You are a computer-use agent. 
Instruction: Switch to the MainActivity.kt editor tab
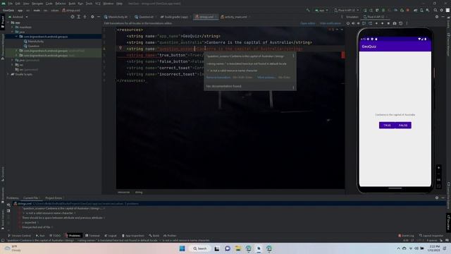point(116,17)
